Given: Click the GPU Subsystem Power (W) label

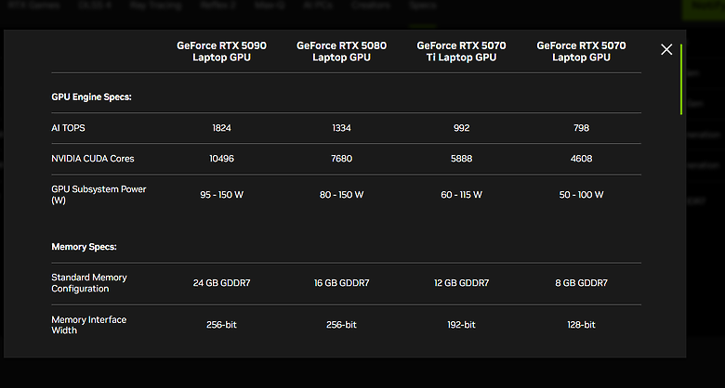Looking at the screenshot, I should 99,194.
